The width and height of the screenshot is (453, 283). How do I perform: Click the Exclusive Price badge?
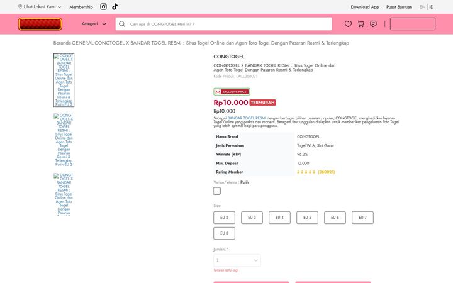[x=232, y=92]
